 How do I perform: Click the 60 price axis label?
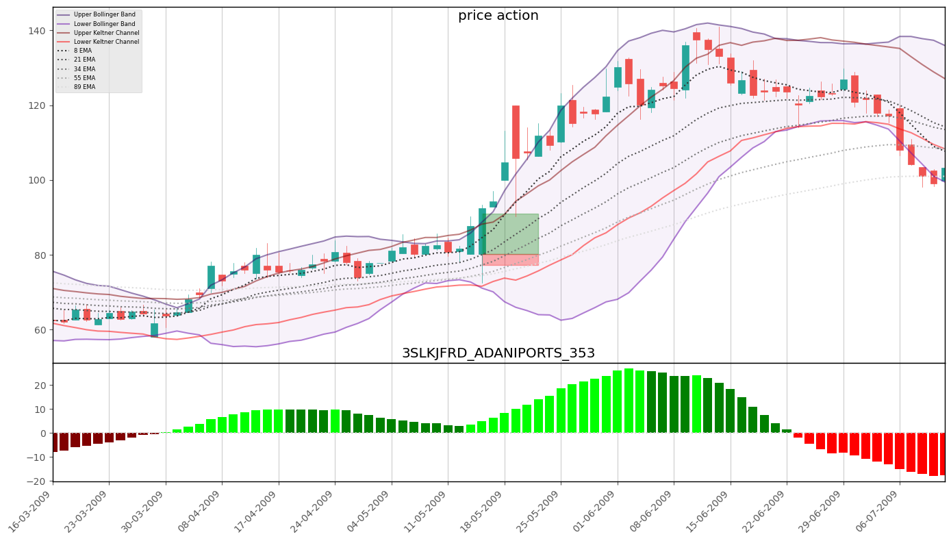(39, 330)
